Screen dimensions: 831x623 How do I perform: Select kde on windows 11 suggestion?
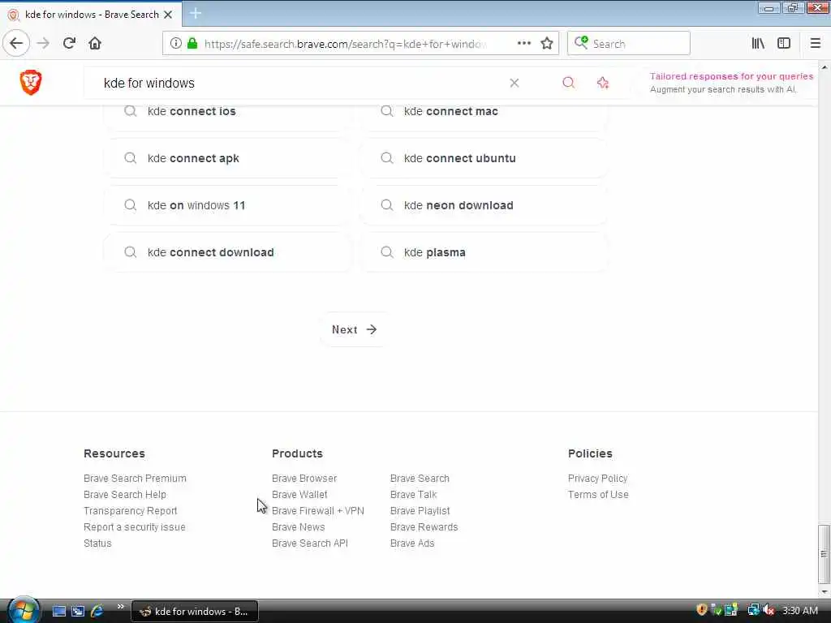228,205
